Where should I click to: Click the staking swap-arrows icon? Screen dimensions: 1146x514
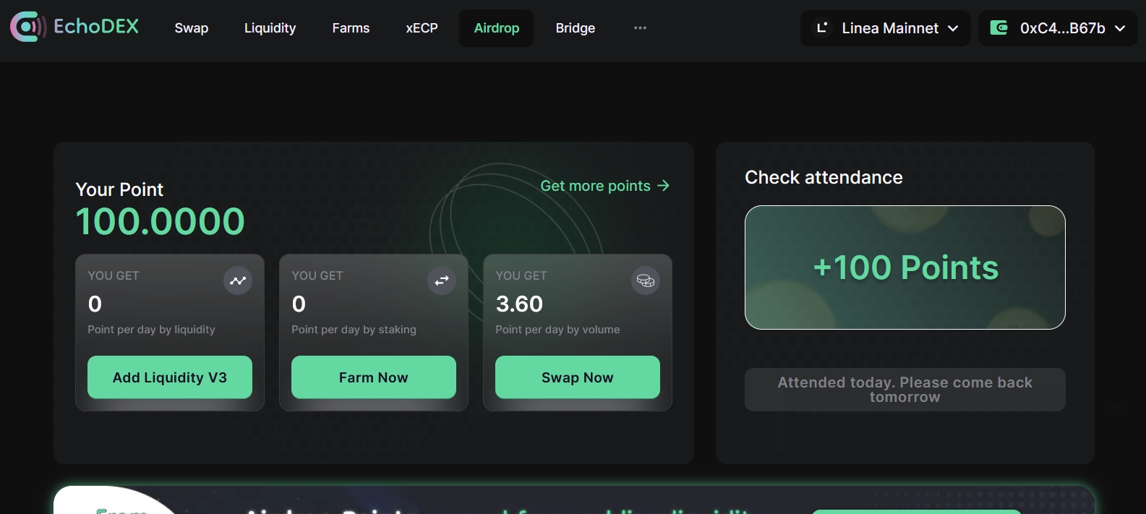[x=442, y=280]
